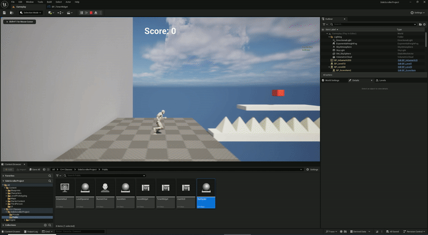Viewport: 428px width, 235px height.
Task: Click the Outliner search field
Action: tap(373, 24)
